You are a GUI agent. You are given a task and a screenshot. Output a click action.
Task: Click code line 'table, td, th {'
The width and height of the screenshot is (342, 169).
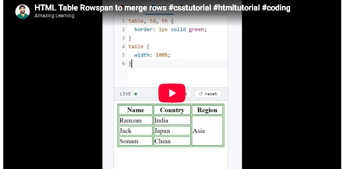point(151,21)
